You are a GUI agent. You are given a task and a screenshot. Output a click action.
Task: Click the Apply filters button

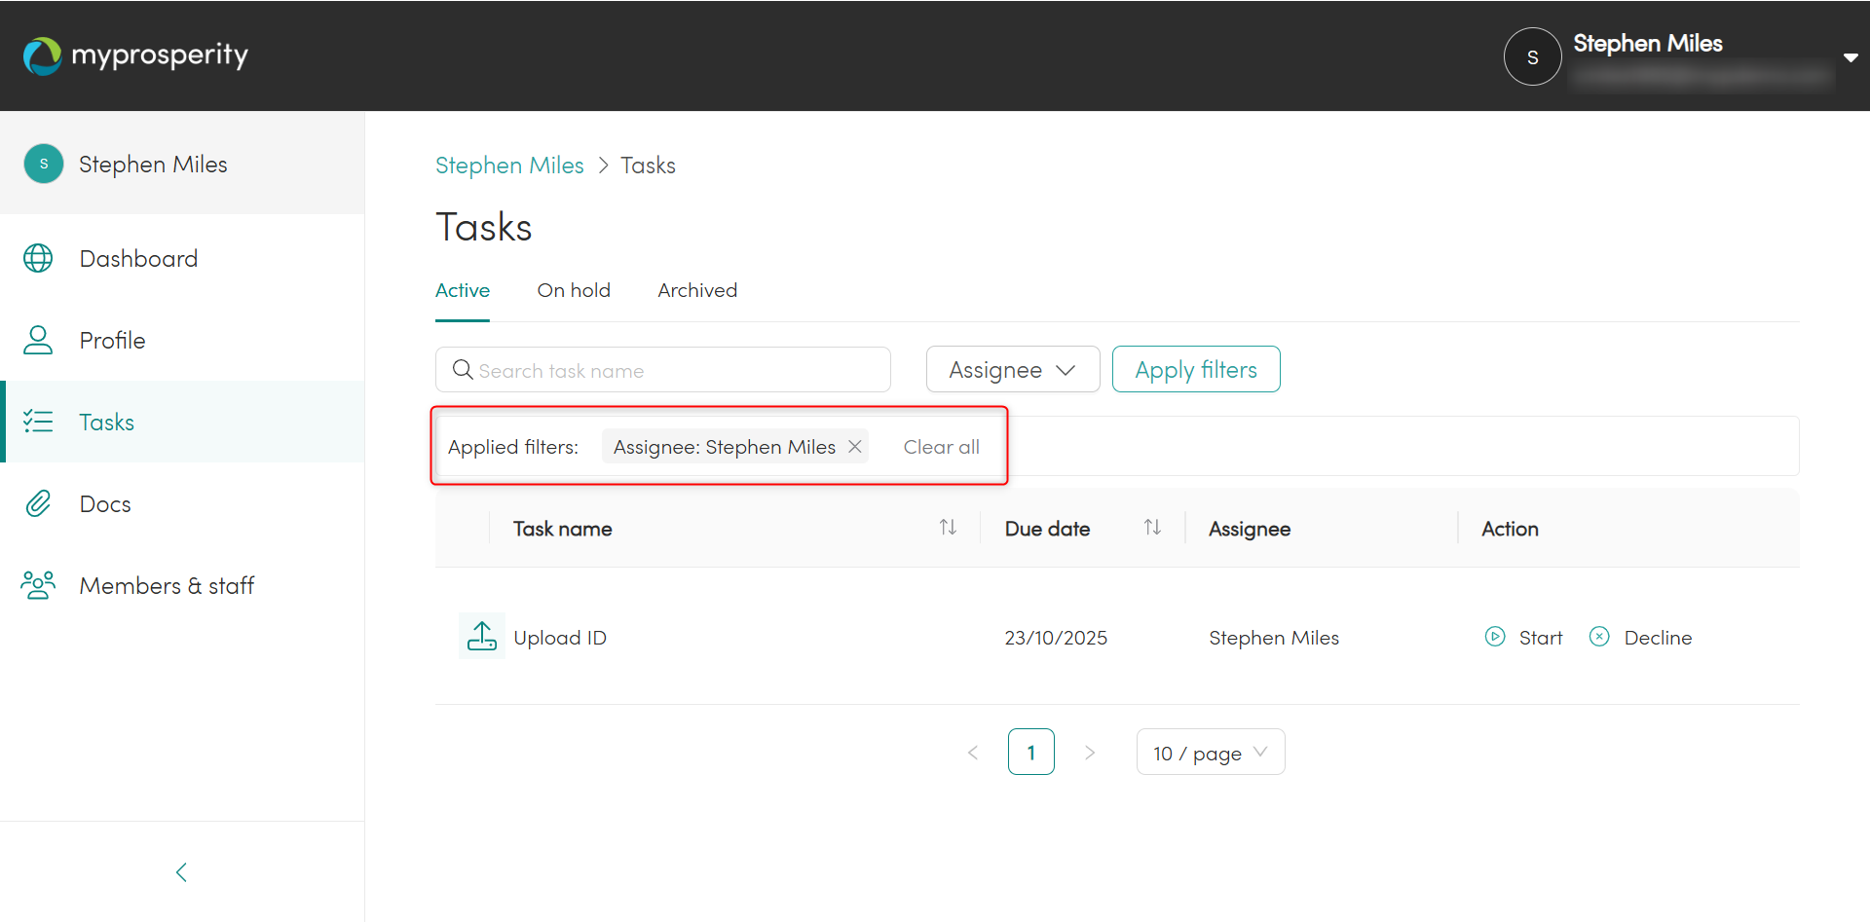[x=1196, y=369]
